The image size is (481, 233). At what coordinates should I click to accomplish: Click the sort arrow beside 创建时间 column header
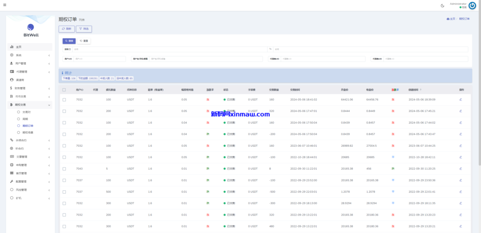tap(421, 90)
